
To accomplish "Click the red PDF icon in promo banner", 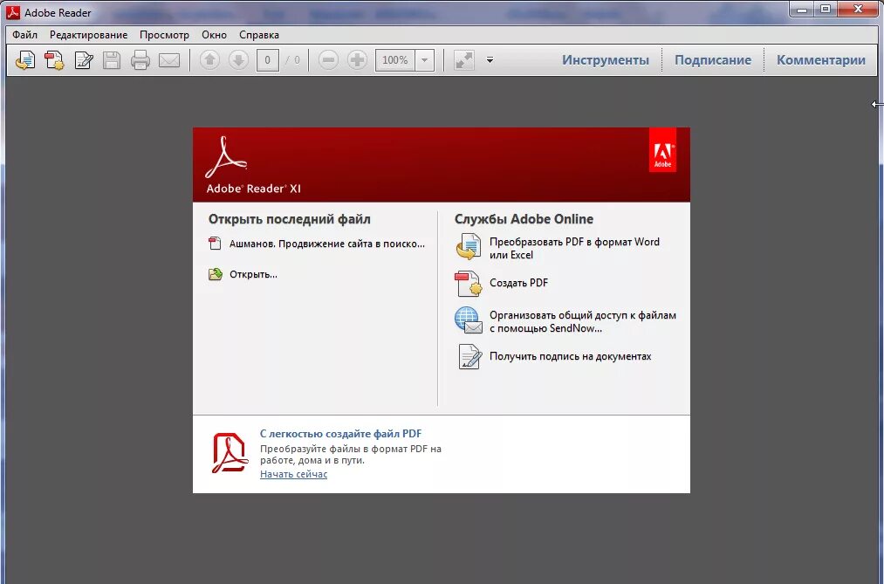I will tap(230, 453).
